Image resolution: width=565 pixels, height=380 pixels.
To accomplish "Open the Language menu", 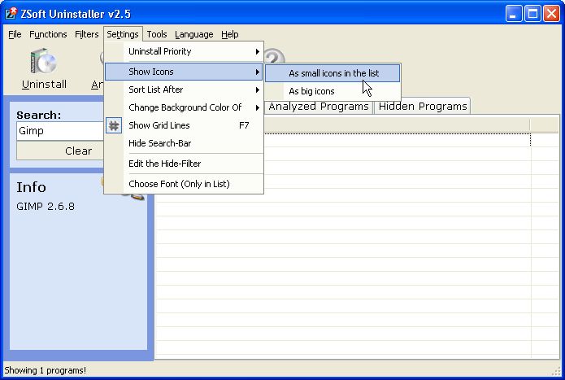I will click(193, 34).
